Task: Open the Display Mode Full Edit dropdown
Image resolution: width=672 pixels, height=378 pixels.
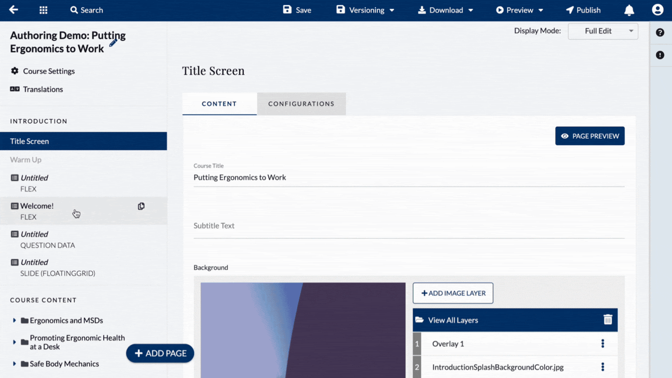Action: (603, 31)
